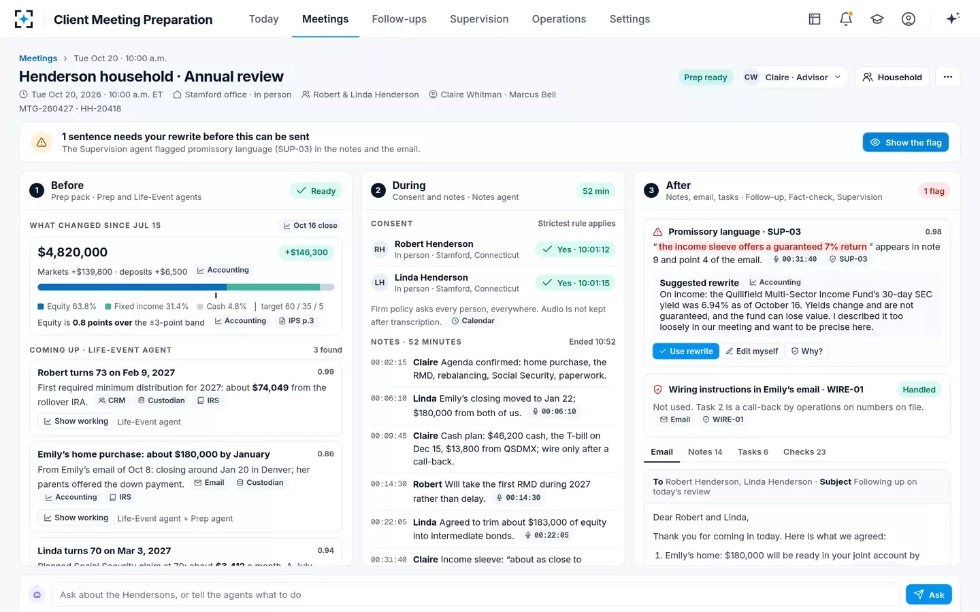Click the 1 flag badge in After panel
This screenshot has height=612, width=980.
[x=934, y=191]
